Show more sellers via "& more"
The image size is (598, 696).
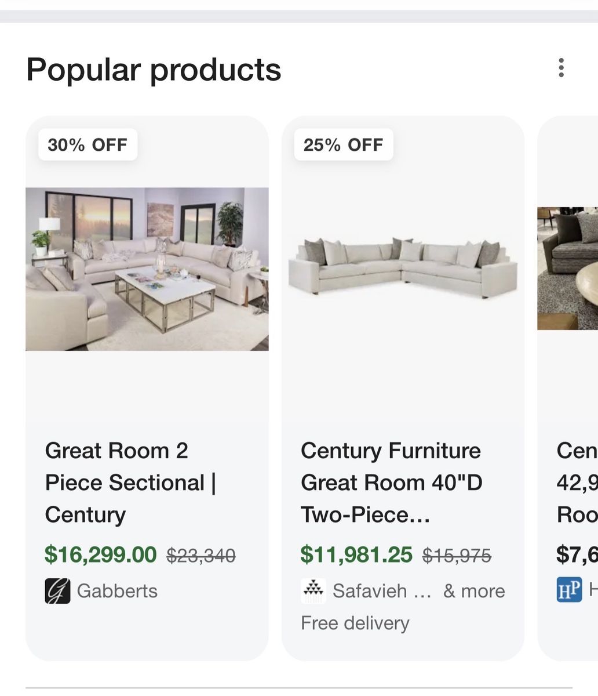(x=474, y=591)
